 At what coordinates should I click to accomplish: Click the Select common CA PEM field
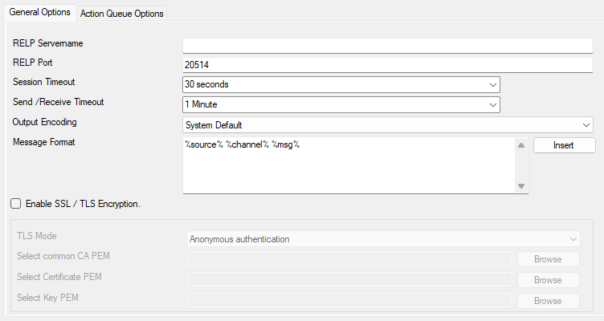click(x=349, y=258)
